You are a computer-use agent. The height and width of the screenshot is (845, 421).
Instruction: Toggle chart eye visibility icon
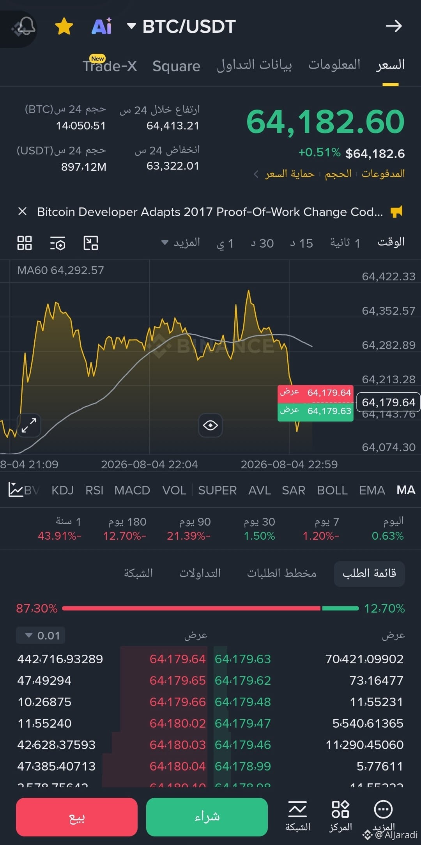point(210,425)
